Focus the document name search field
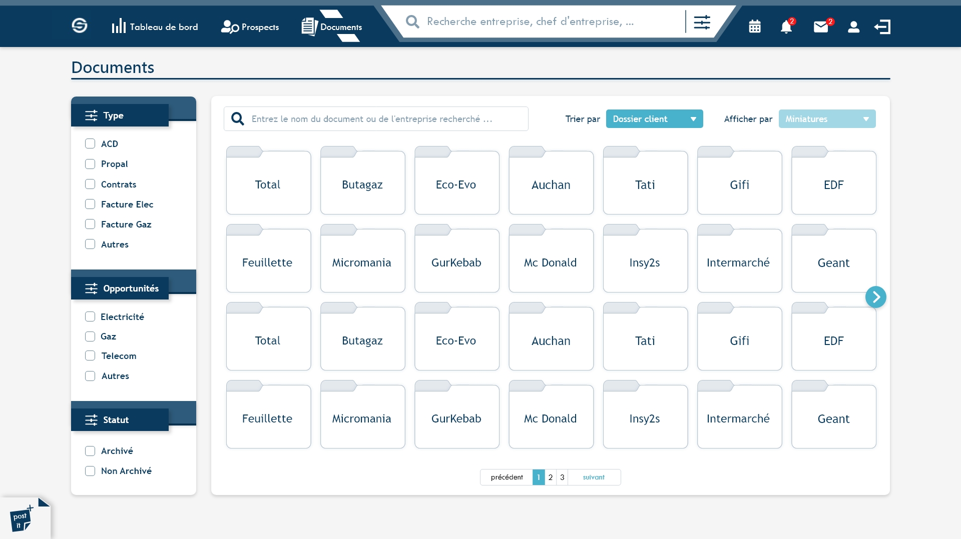This screenshot has width=961, height=539. [376, 118]
